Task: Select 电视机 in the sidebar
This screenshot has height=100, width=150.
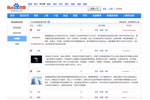Action: tap(17, 38)
